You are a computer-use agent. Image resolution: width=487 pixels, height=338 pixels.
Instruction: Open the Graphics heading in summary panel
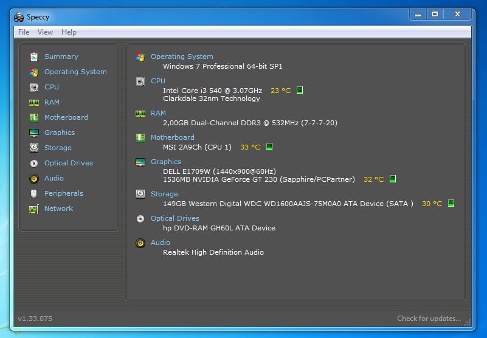pyautogui.click(x=166, y=162)
